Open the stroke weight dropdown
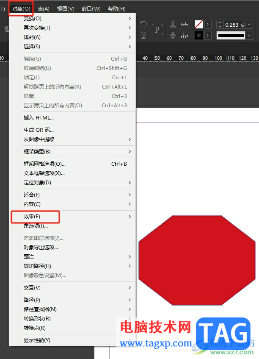The height and width of the screenshot is (359, 259). click(249, 24)
